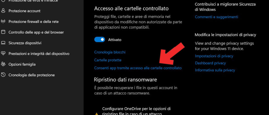
Task: Click the yellow warning icon near OneDrive
Action: tap(97, 114)
